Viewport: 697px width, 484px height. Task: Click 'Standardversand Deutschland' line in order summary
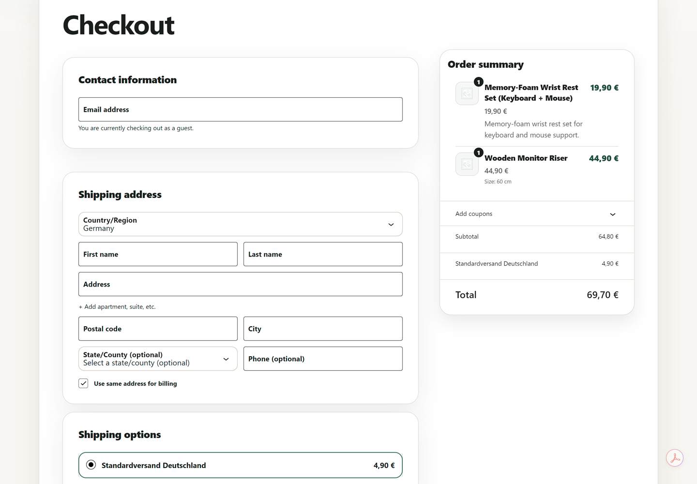point(497,264)
